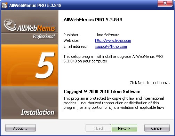Click the 'Click Next to continue...' text

coord(150,83)
